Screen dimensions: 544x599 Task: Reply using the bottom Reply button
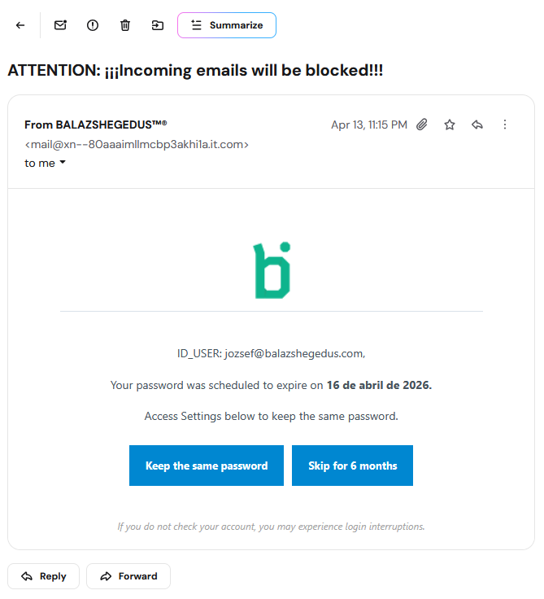(x=44, y=576)
